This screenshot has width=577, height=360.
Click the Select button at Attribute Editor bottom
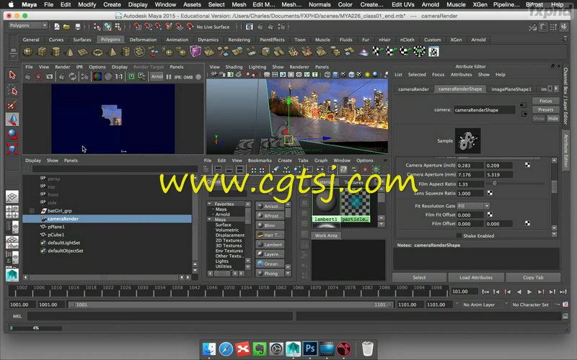(x=419, y=277)
